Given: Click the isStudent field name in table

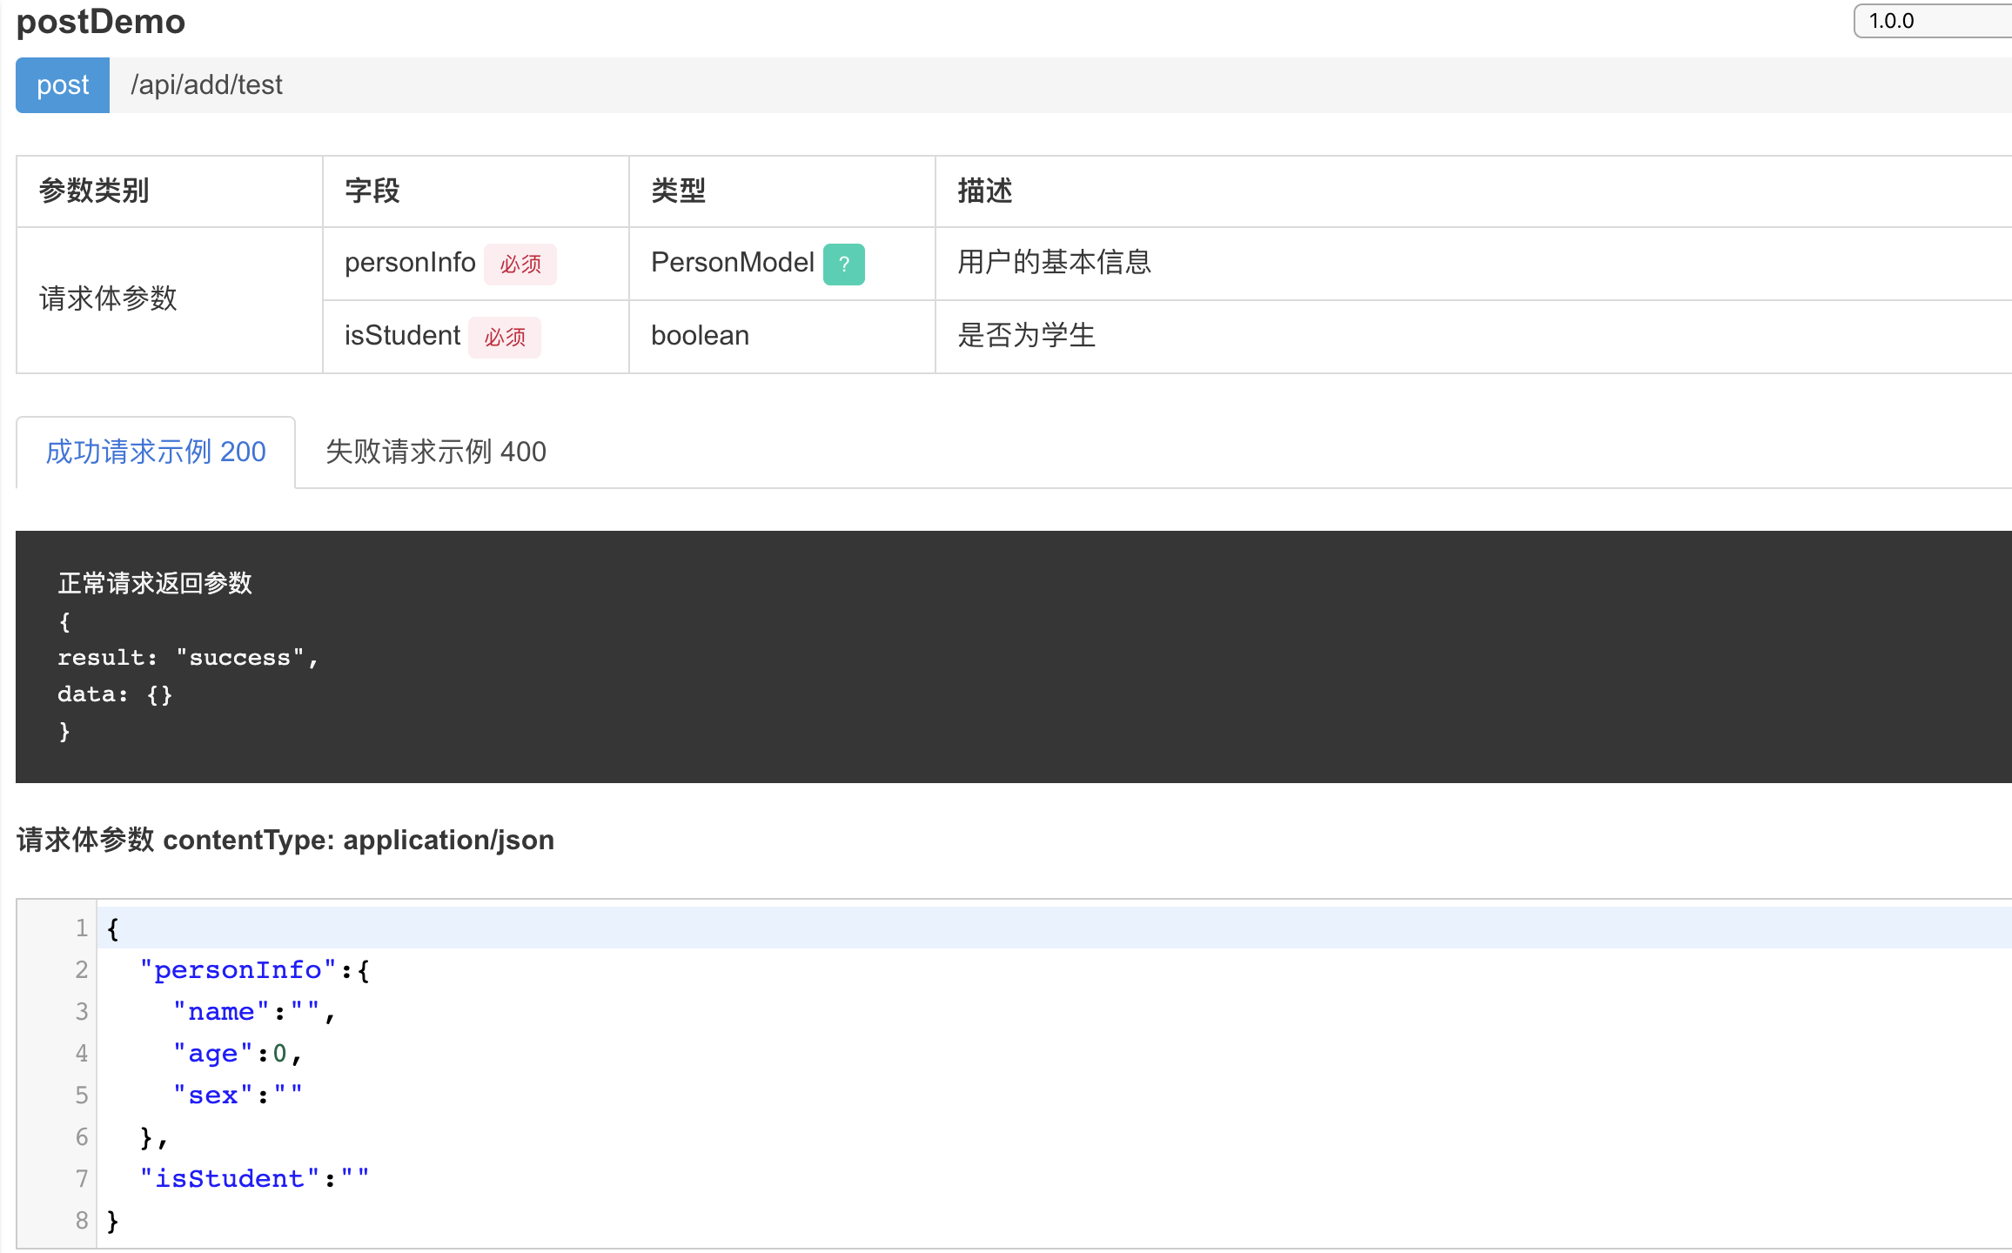Looking at the screenshot, I should 402,336.
